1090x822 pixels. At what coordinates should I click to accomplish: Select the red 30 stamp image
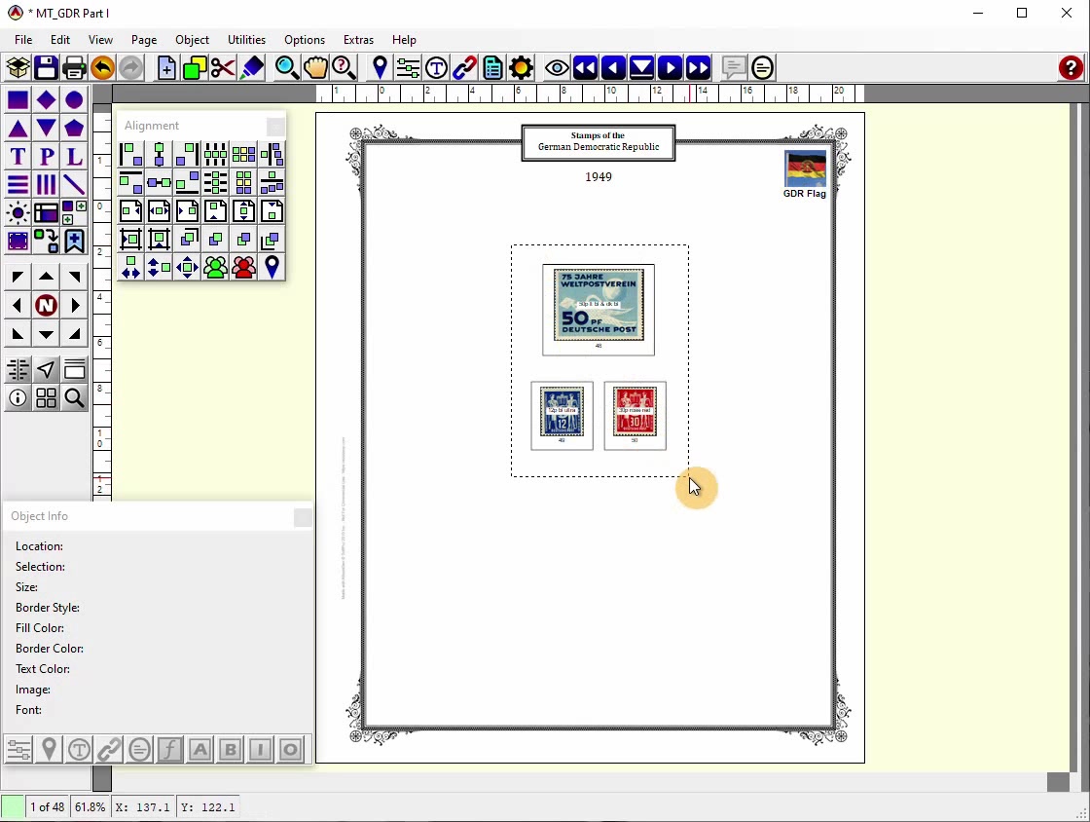[635, 412]
